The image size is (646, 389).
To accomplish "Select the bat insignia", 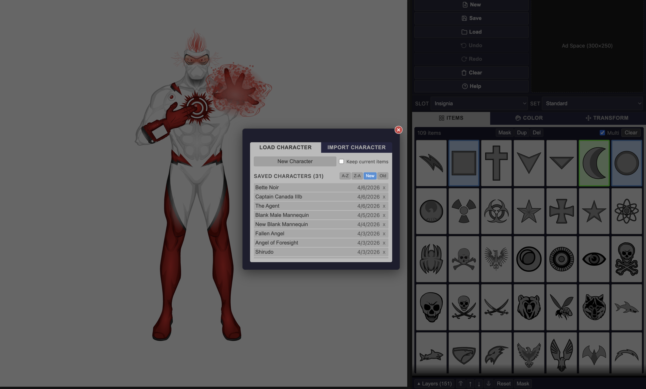I will tap(594, 354).
